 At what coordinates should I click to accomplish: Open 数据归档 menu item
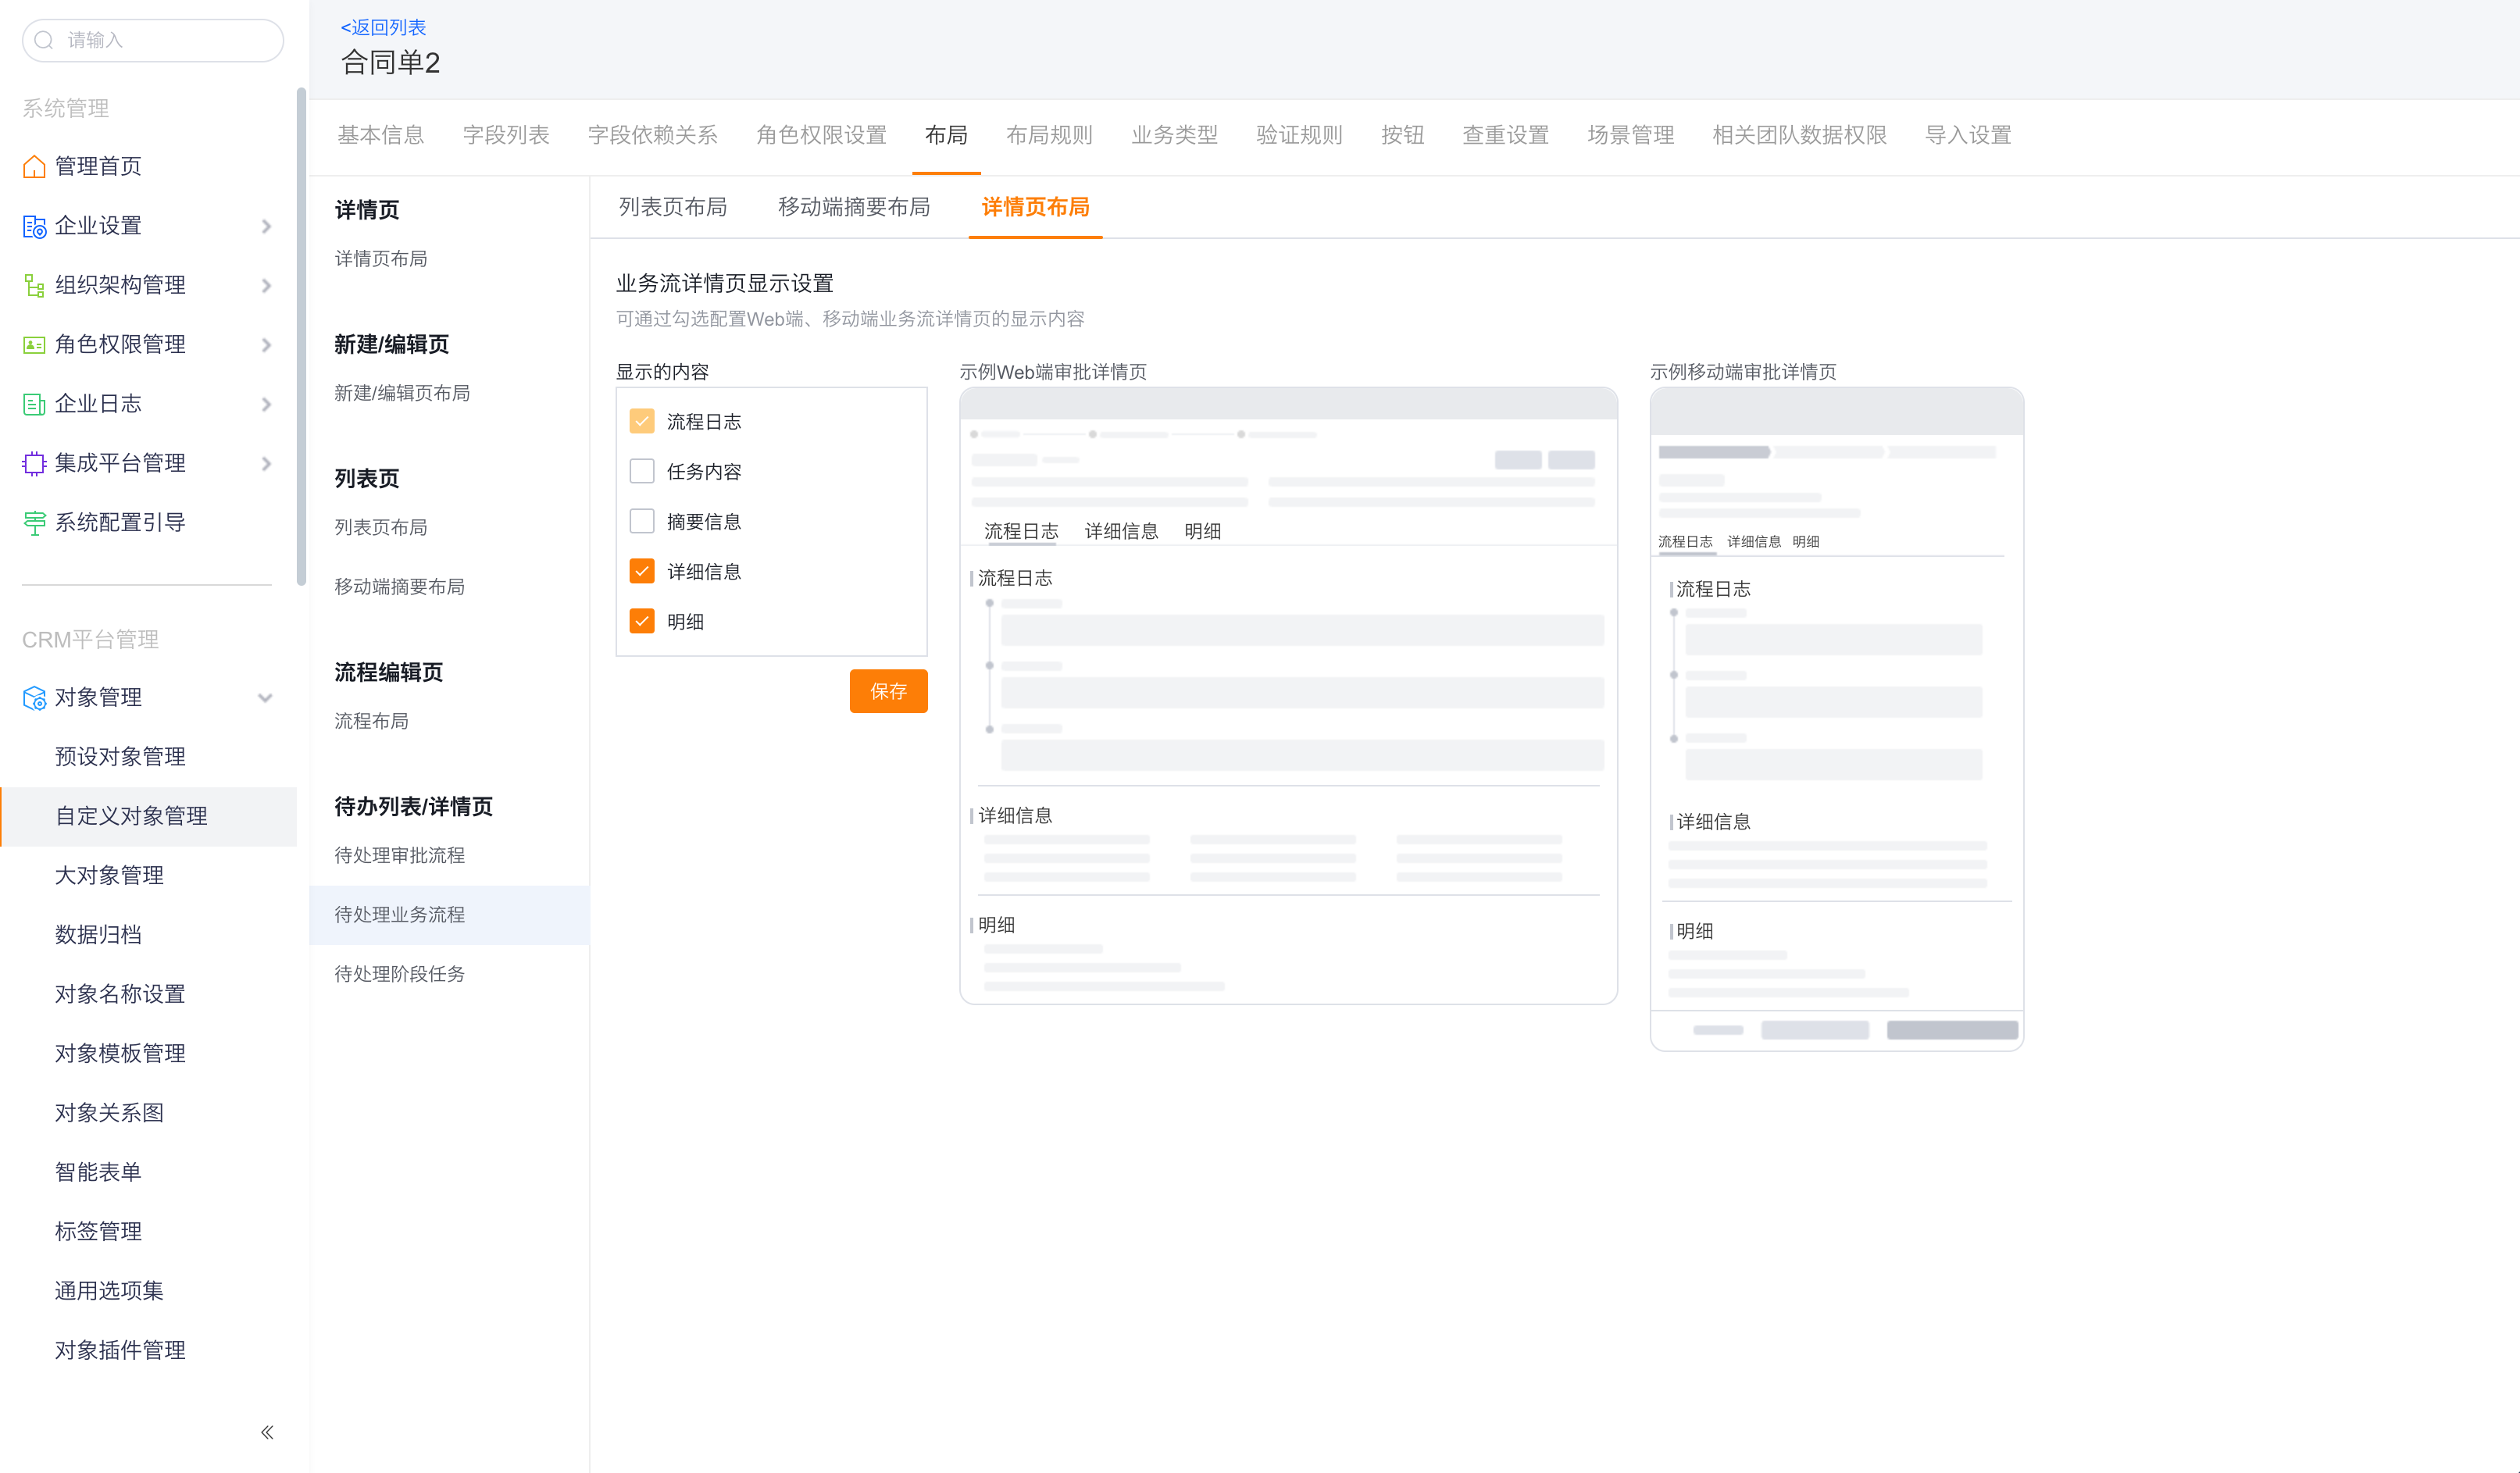(x=98, y=935)
